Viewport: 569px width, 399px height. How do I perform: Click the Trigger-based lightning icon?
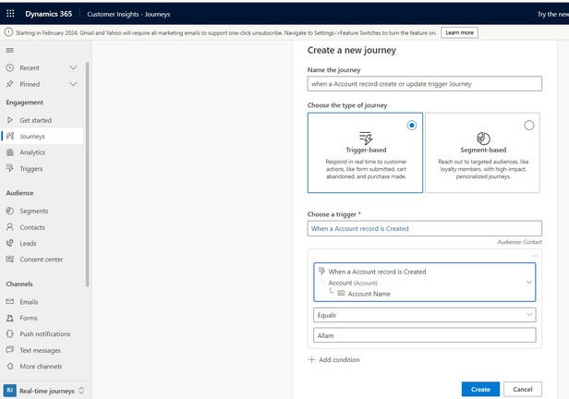click(x=366, y=138)
